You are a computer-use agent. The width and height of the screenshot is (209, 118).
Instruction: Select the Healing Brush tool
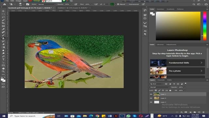(3, 32)
